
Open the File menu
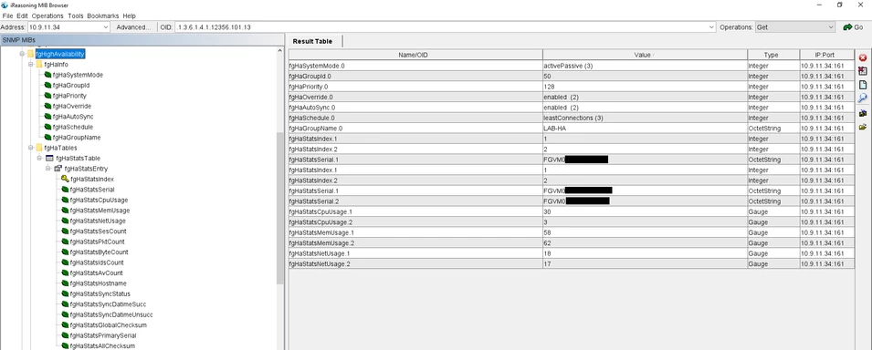(8, 16)
